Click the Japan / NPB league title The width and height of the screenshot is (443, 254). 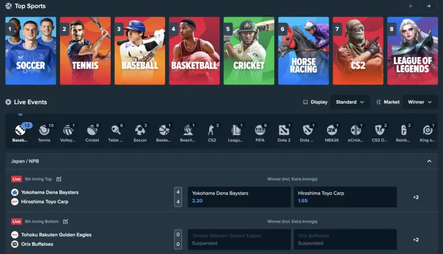pos(25,161)
